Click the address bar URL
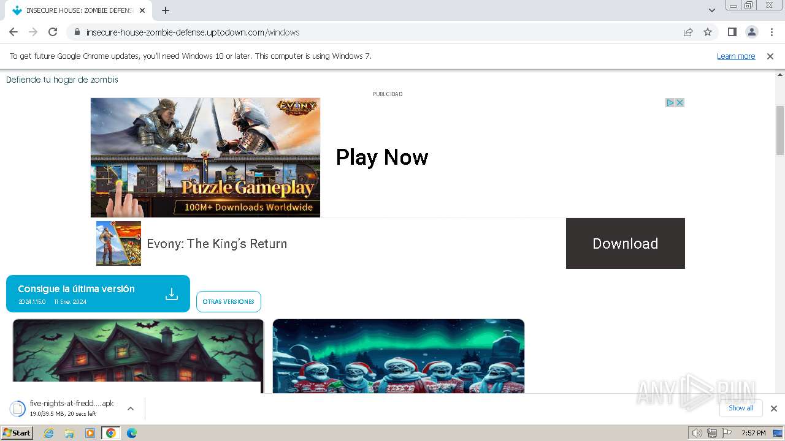 [193, 32]
